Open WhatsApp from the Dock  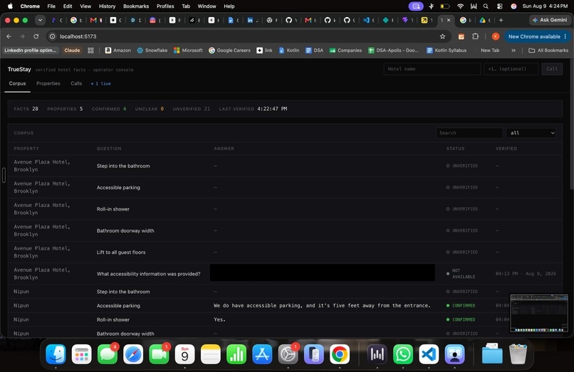[402, 354]
